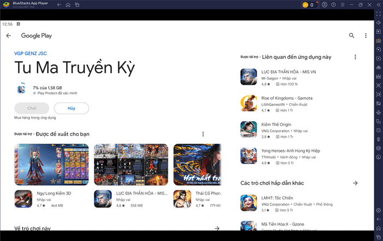Viewport: 383px width, 241px height.
Task: Click LMHT: Tốc Chiến app icon
Action: click(x=248, y=203)
